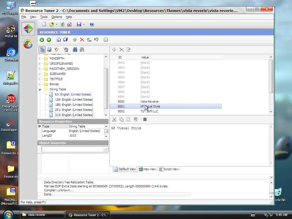
Task: Click the red X Delete resource icon
Action: (x=82, y=40)
